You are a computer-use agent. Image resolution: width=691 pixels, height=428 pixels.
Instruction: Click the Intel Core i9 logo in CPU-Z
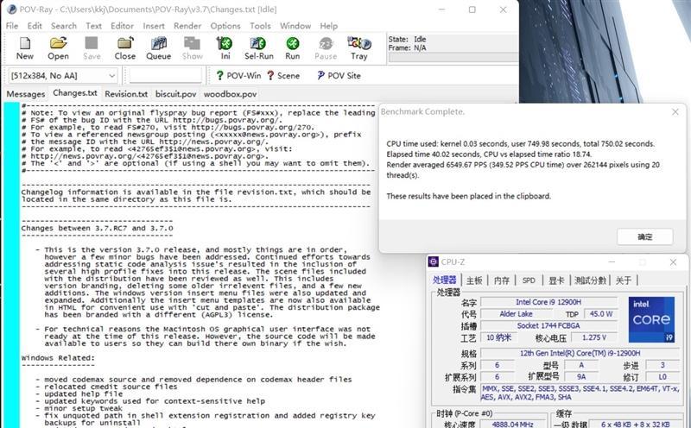(651, 319)
